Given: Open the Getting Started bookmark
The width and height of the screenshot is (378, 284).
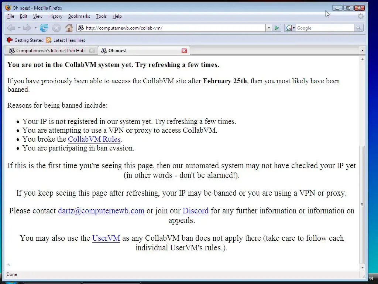Looking at the screenshot, I should [x=25, y=40].
